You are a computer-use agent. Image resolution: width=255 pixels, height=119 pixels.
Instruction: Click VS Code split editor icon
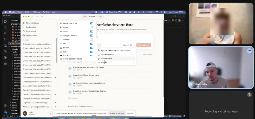pos(176,20)
